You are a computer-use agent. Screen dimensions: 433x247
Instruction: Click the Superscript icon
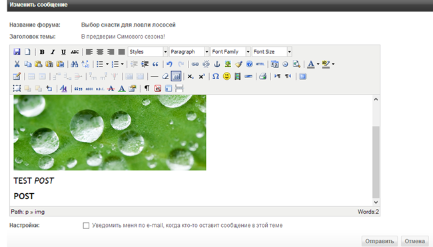click(x=202, y=77)
